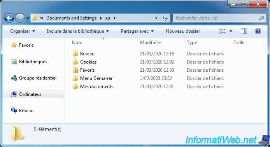Maximize the Explorer window
Viewport: 270px width, 147px height.
(x=243, y=4)
